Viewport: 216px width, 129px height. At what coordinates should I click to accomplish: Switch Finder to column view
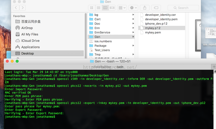click(105, 8)
